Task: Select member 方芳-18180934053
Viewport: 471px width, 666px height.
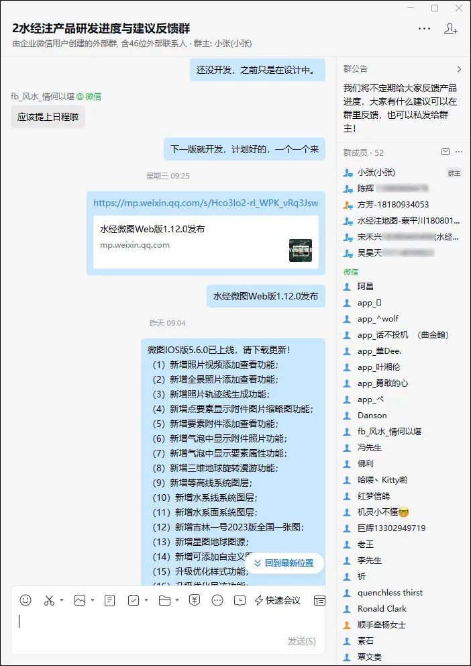Action: tap(403, 205)
